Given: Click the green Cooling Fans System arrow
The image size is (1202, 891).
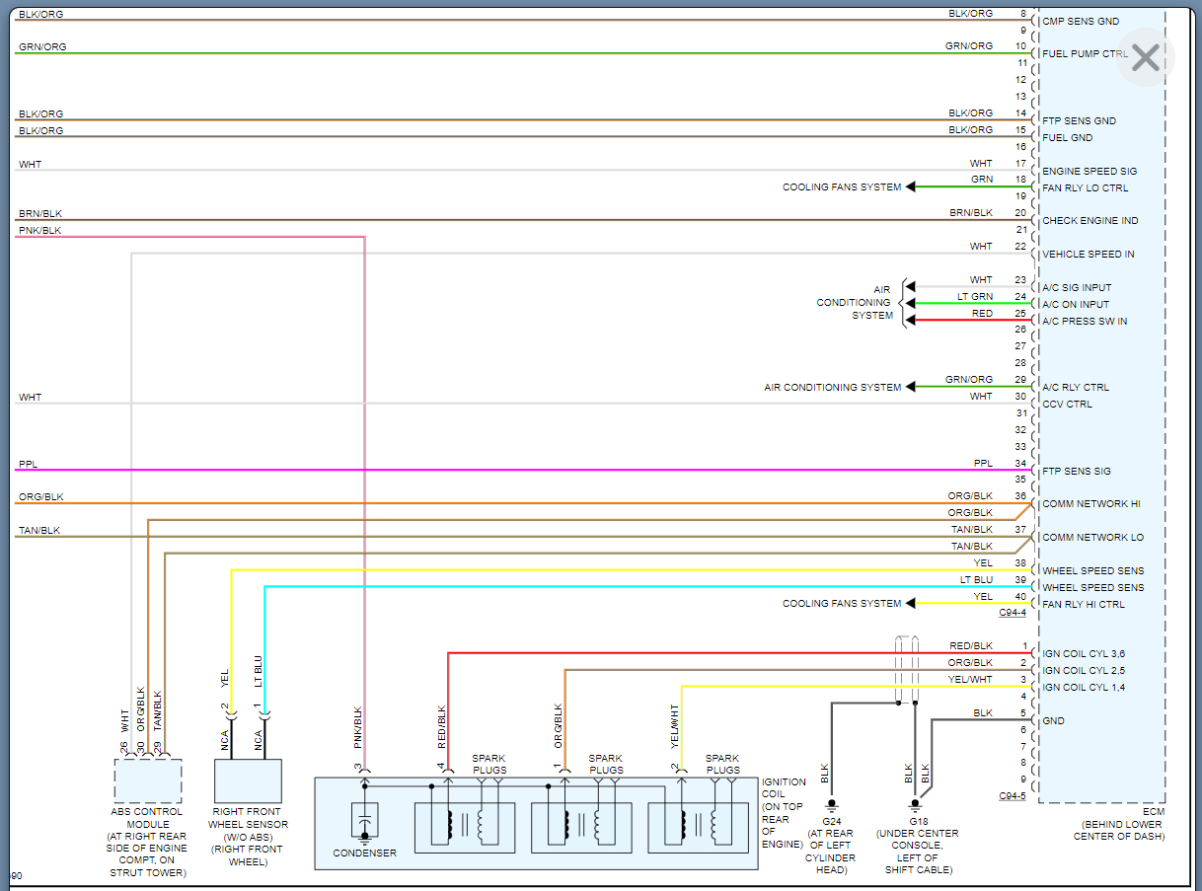Looking at the screenshot, I should tap(912, 186).
